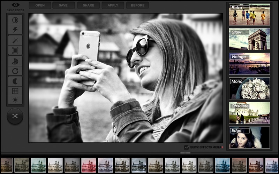The width and height of the screenshot is (279, 174).
Task: Click the eye icon above Basic Editor
Action: click(x=15, y=5)
